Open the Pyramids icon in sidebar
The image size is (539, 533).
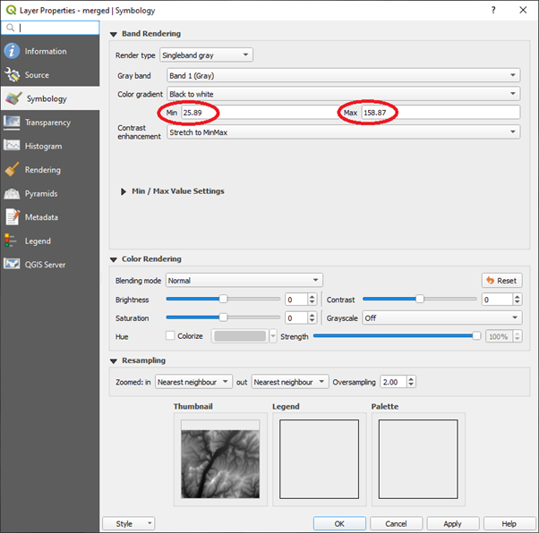point(13,193)
